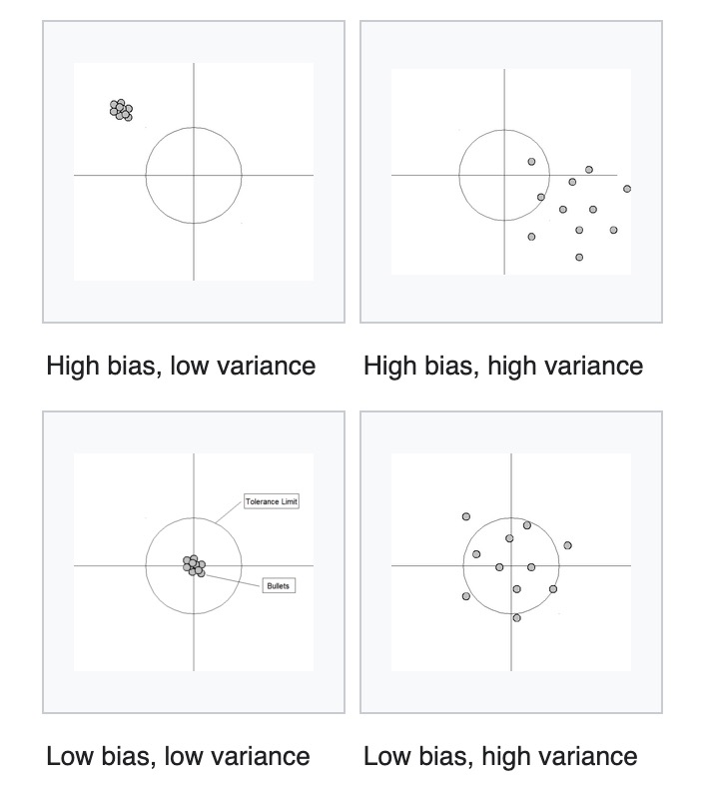Click the lowest bullet in bottom-right diagram
The height and width of the screenshot is (793, 707).
(516, 617)
